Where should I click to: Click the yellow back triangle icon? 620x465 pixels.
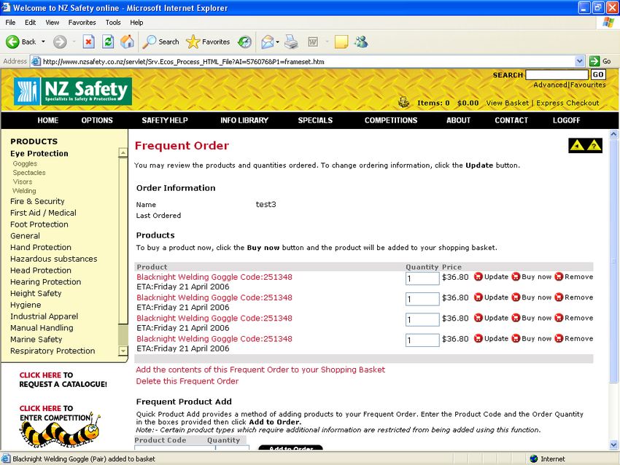click(x=577, y=145)
